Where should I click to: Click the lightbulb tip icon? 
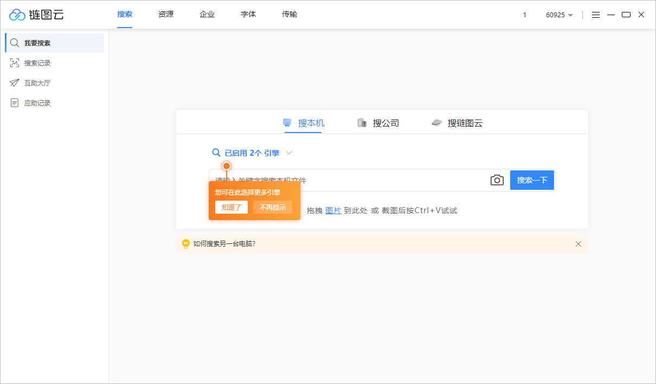185,244
